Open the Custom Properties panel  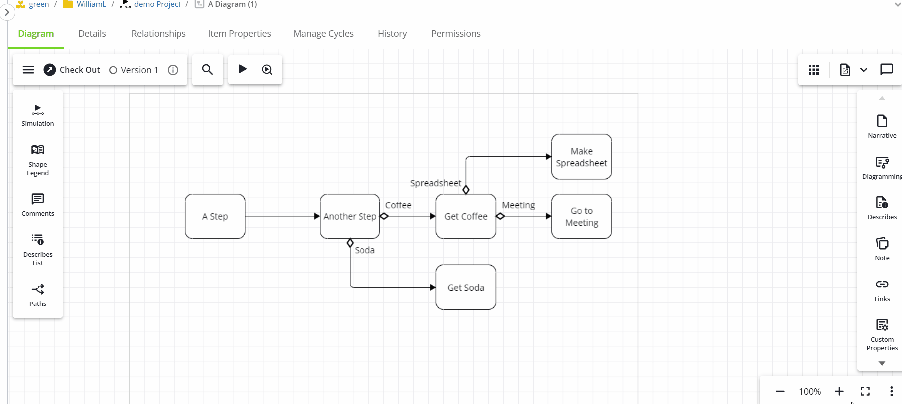(882, 334)
